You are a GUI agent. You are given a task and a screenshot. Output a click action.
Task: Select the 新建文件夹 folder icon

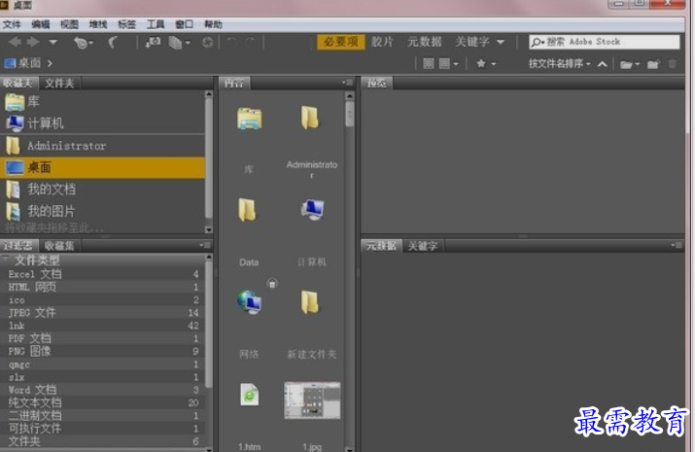click(x=310, y=302)
